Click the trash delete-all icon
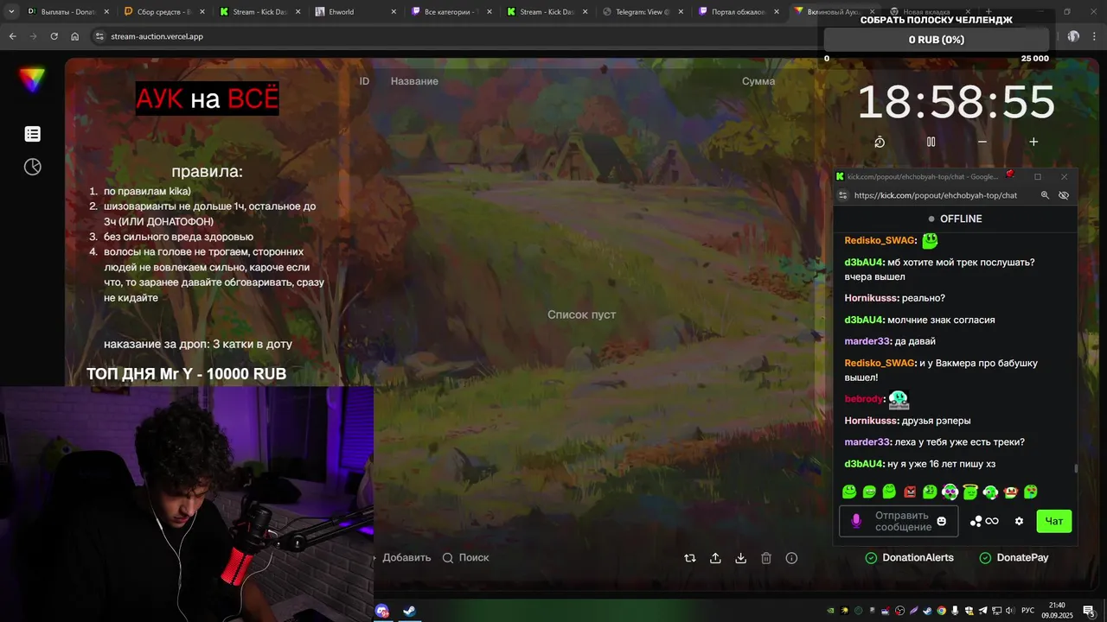1107x622 pixels. [x=766, y=558]
